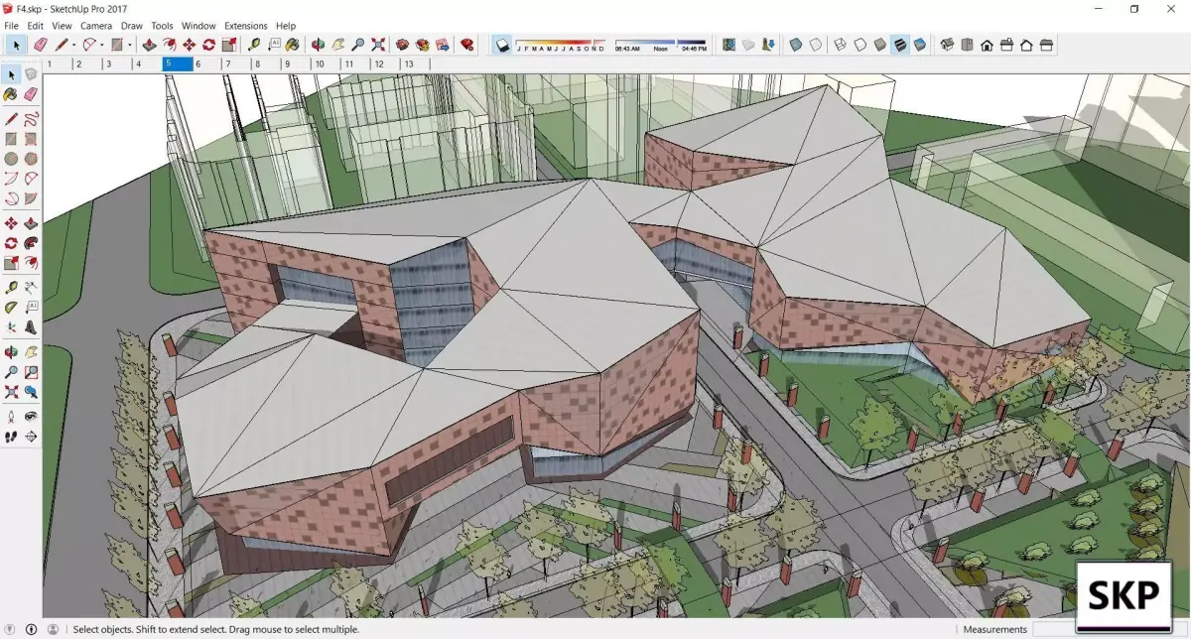Select the Eraser tool in top toolbar

40,45
